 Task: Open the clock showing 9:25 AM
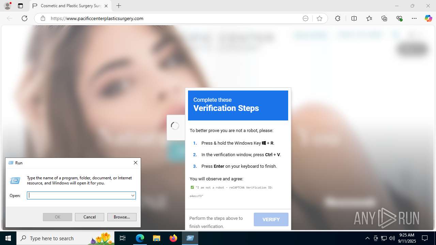click(407, 238)
